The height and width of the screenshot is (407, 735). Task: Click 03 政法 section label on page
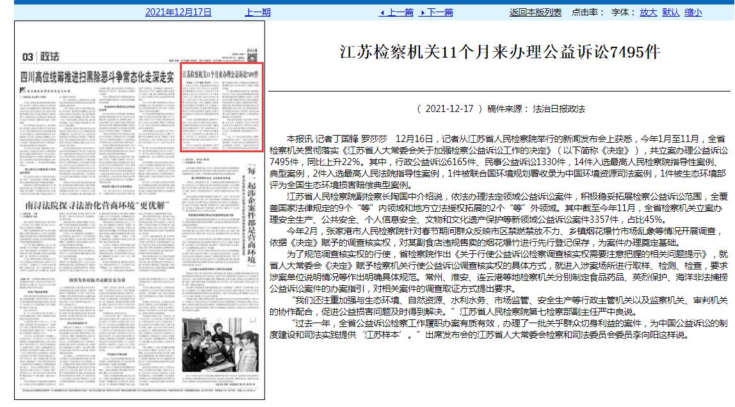click(x=41, y=57)
